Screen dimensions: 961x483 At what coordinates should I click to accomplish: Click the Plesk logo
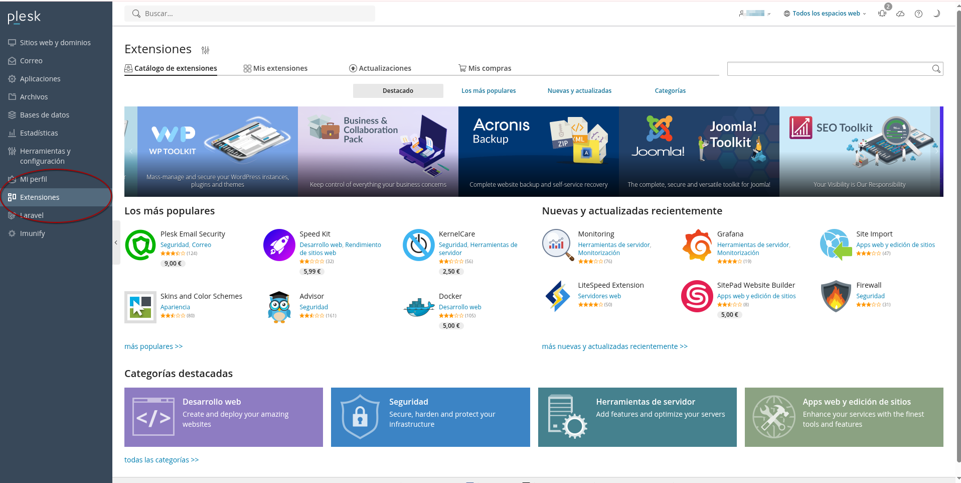pos(24,17)
